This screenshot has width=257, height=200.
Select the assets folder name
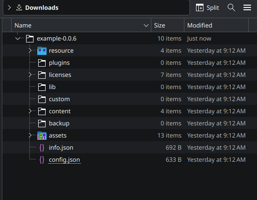coord(58,136)
